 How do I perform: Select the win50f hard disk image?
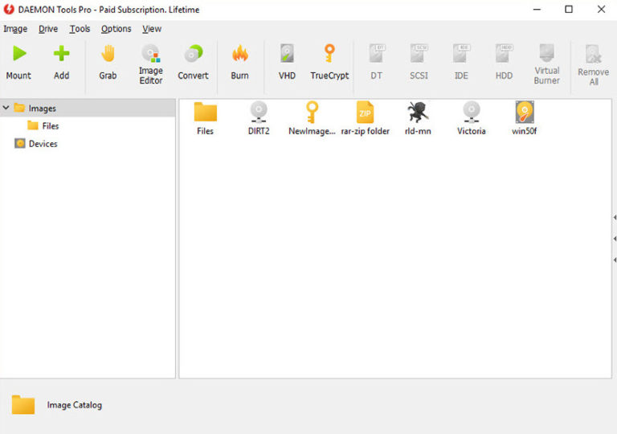[524, 118]
